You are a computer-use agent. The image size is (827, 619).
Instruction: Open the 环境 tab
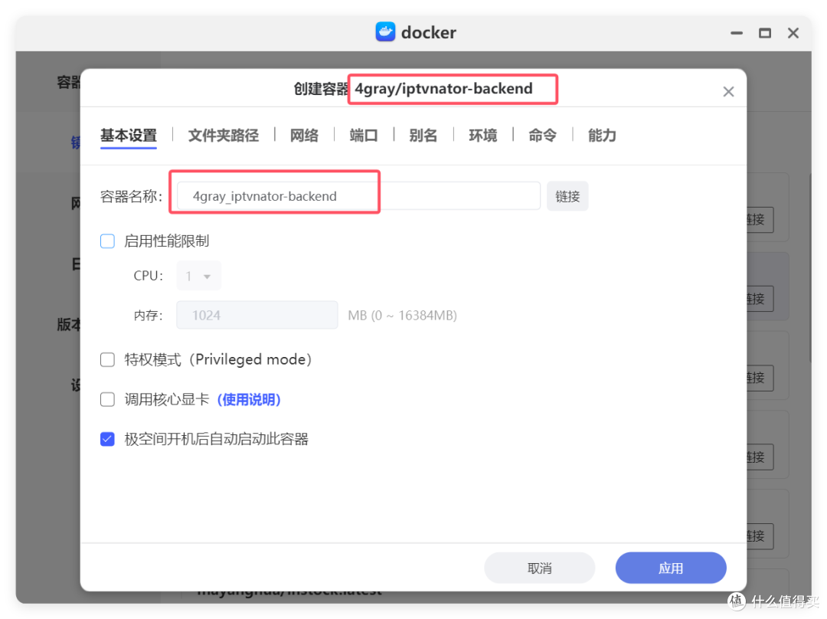click(x=482, y=135)
